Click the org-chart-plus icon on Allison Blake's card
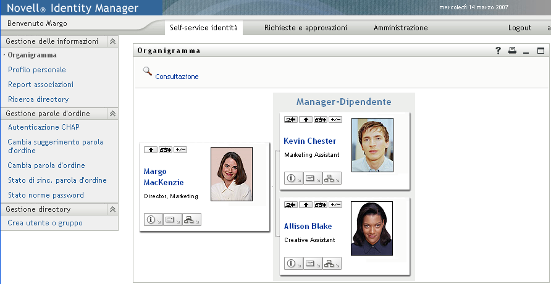Image resolution: width=551 pixels, height=284 pixels. (321, 204)
